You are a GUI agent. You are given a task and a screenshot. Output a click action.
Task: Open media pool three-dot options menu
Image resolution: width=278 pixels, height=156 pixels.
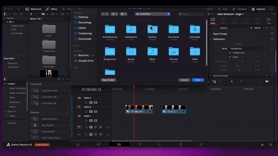68,14
